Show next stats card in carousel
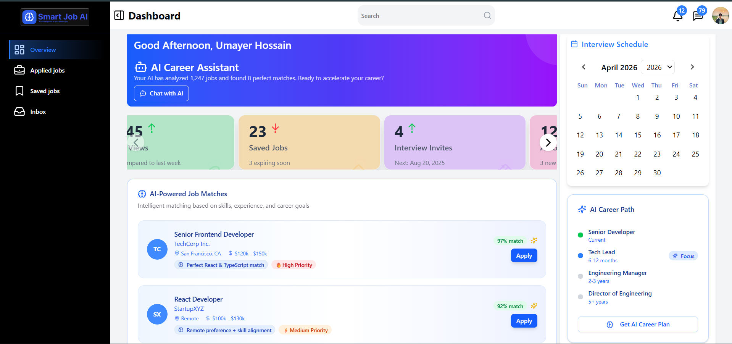732x344 pixels. pyautogui.click(x=548, y=142)
